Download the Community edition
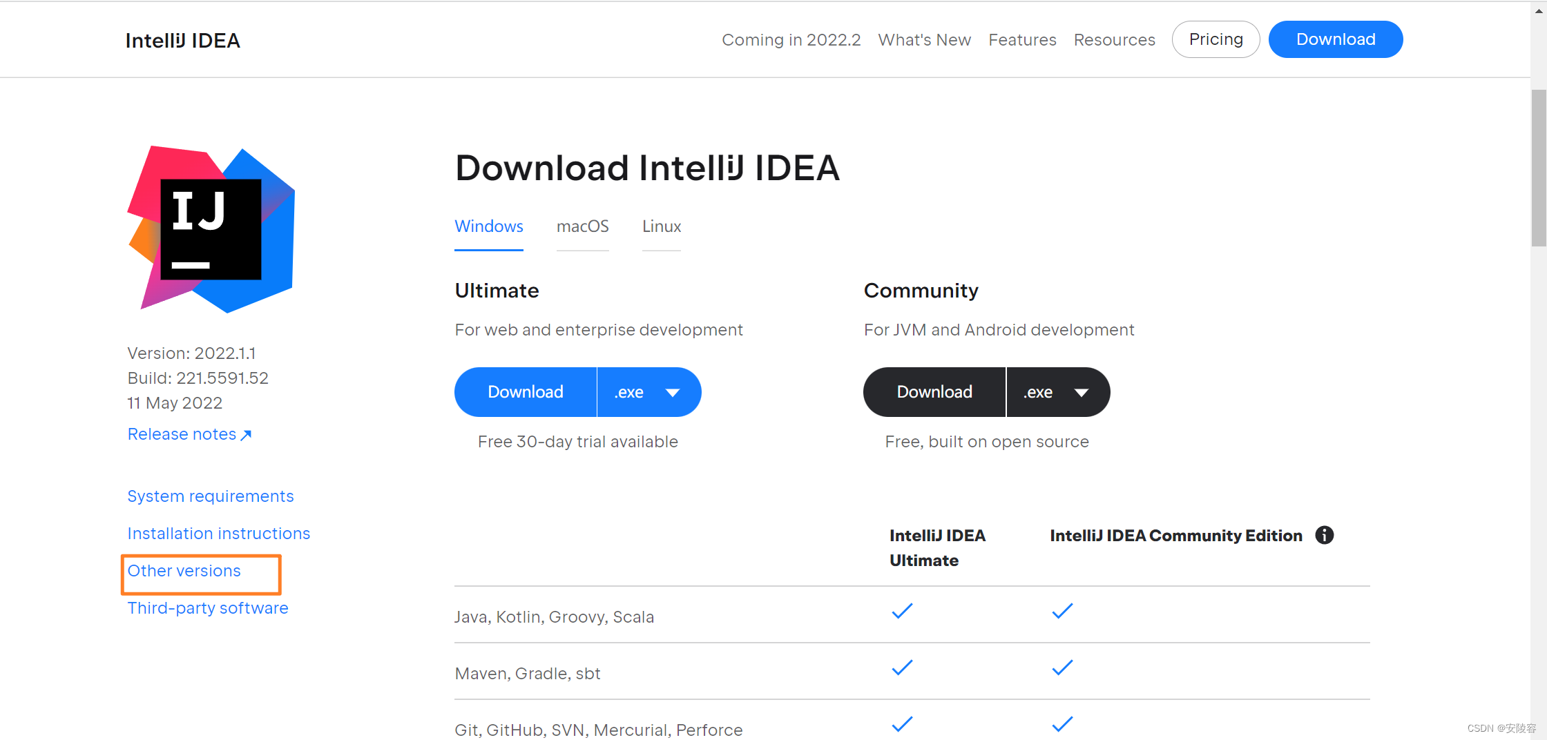The height and width of the screenshot is (740, 1547). click(934, 392)
